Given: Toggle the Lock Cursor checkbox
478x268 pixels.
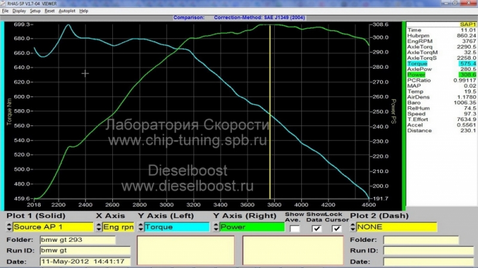Looking at the screenshot, I should tap(336, 228).
